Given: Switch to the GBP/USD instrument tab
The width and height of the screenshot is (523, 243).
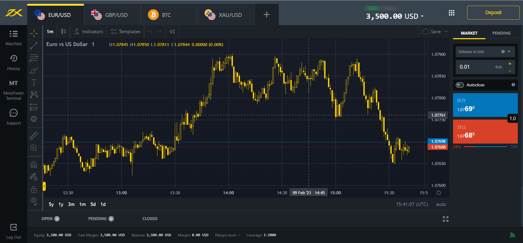Looking at the screenshot, I should [x=112, y=15].
